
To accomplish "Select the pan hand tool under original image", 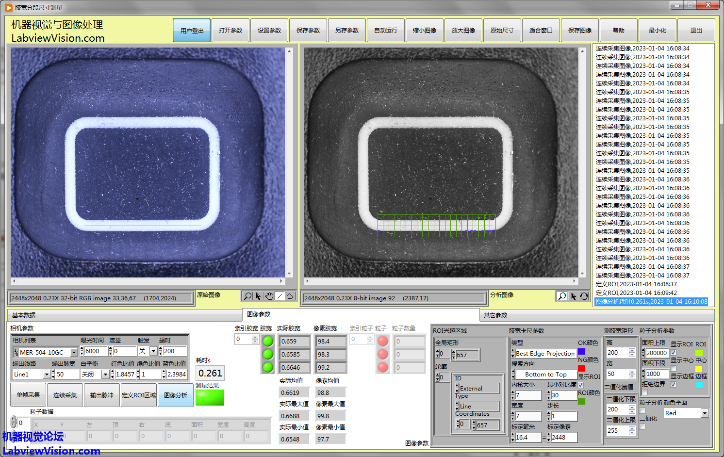I will [x=269, y=296].
